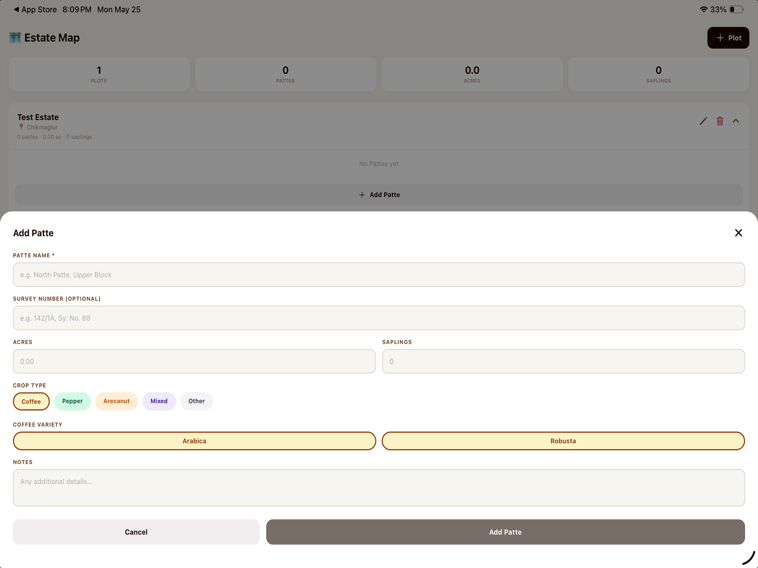Select the Pepper crop type
This screenshot has height=568, width=758.
(x=72, y=401)
